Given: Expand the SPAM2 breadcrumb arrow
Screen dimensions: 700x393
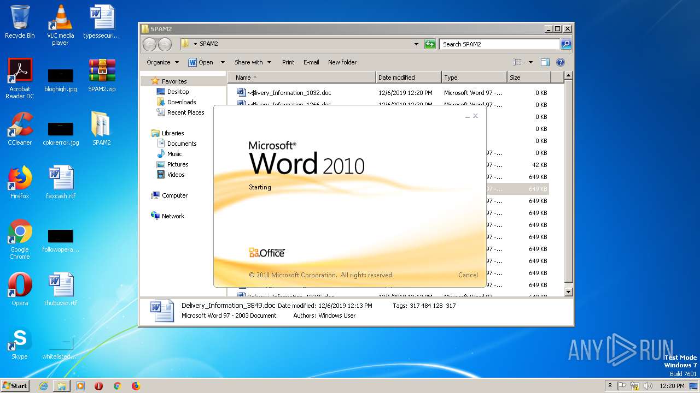Looking at the screenshot, I should pyautogui.click(x=195, y=44).
